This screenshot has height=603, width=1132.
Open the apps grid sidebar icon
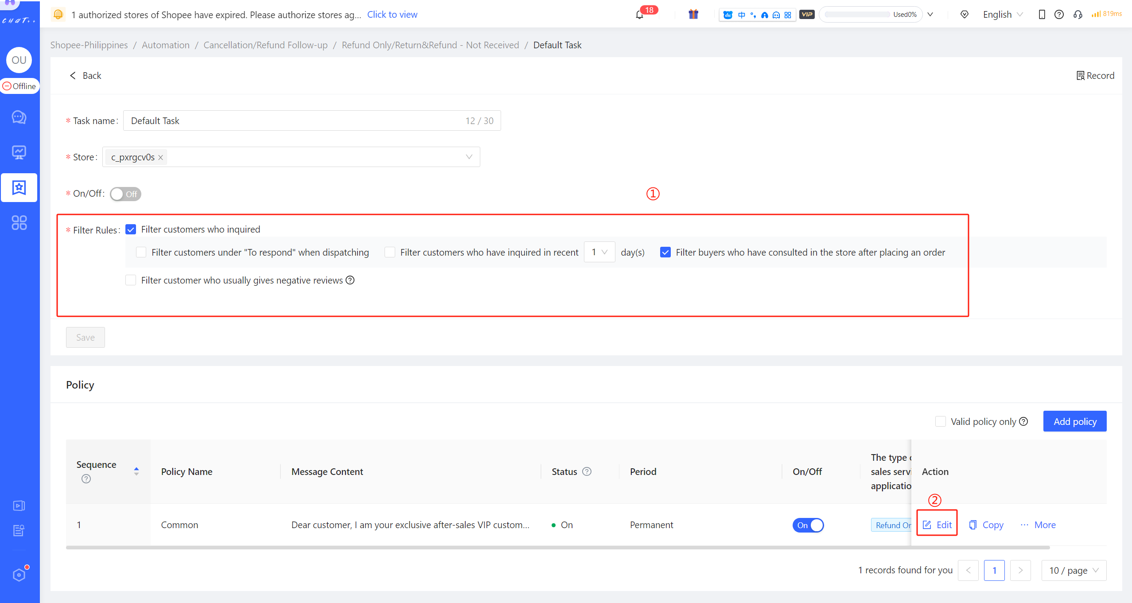point(19,222)
